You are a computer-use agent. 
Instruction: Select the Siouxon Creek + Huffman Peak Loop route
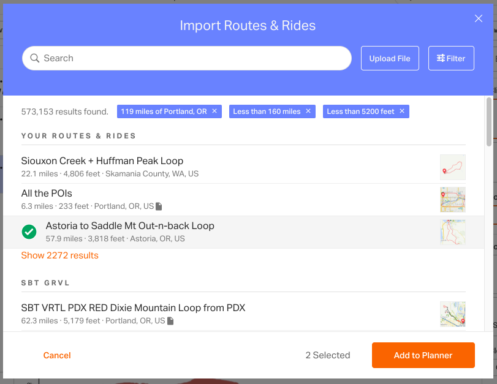tap(243, 167)
